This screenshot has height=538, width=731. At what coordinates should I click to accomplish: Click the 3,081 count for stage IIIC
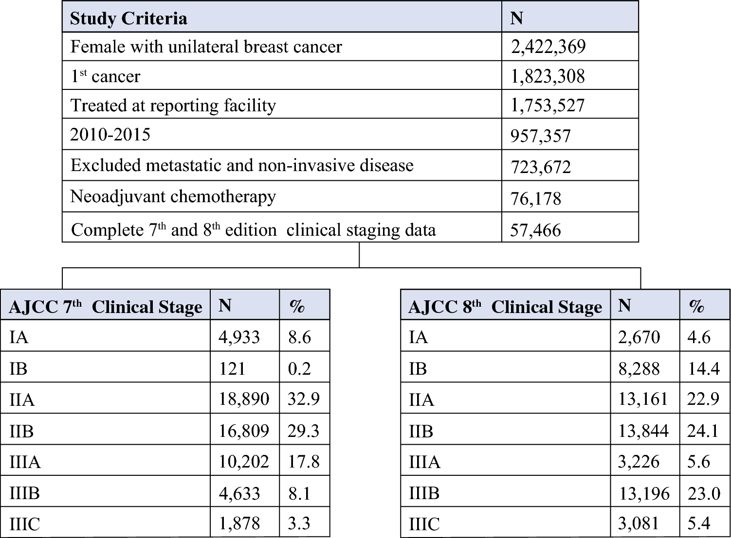(638, 523)
